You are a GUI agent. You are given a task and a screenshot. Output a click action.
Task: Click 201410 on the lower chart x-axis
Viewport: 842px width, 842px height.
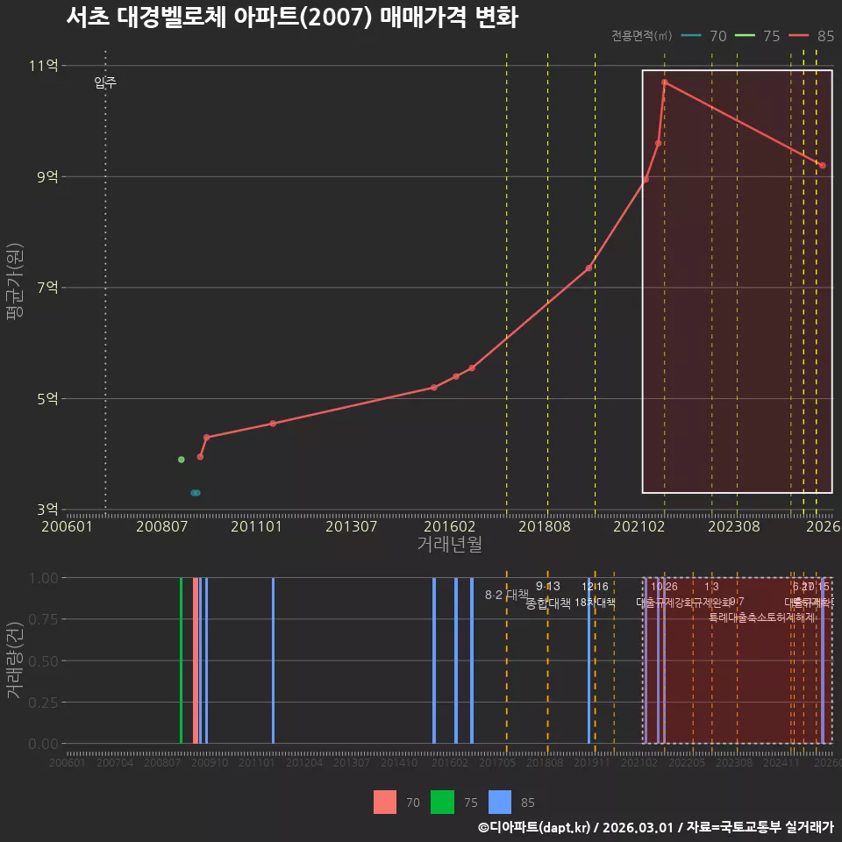click(x=399, y=762)
